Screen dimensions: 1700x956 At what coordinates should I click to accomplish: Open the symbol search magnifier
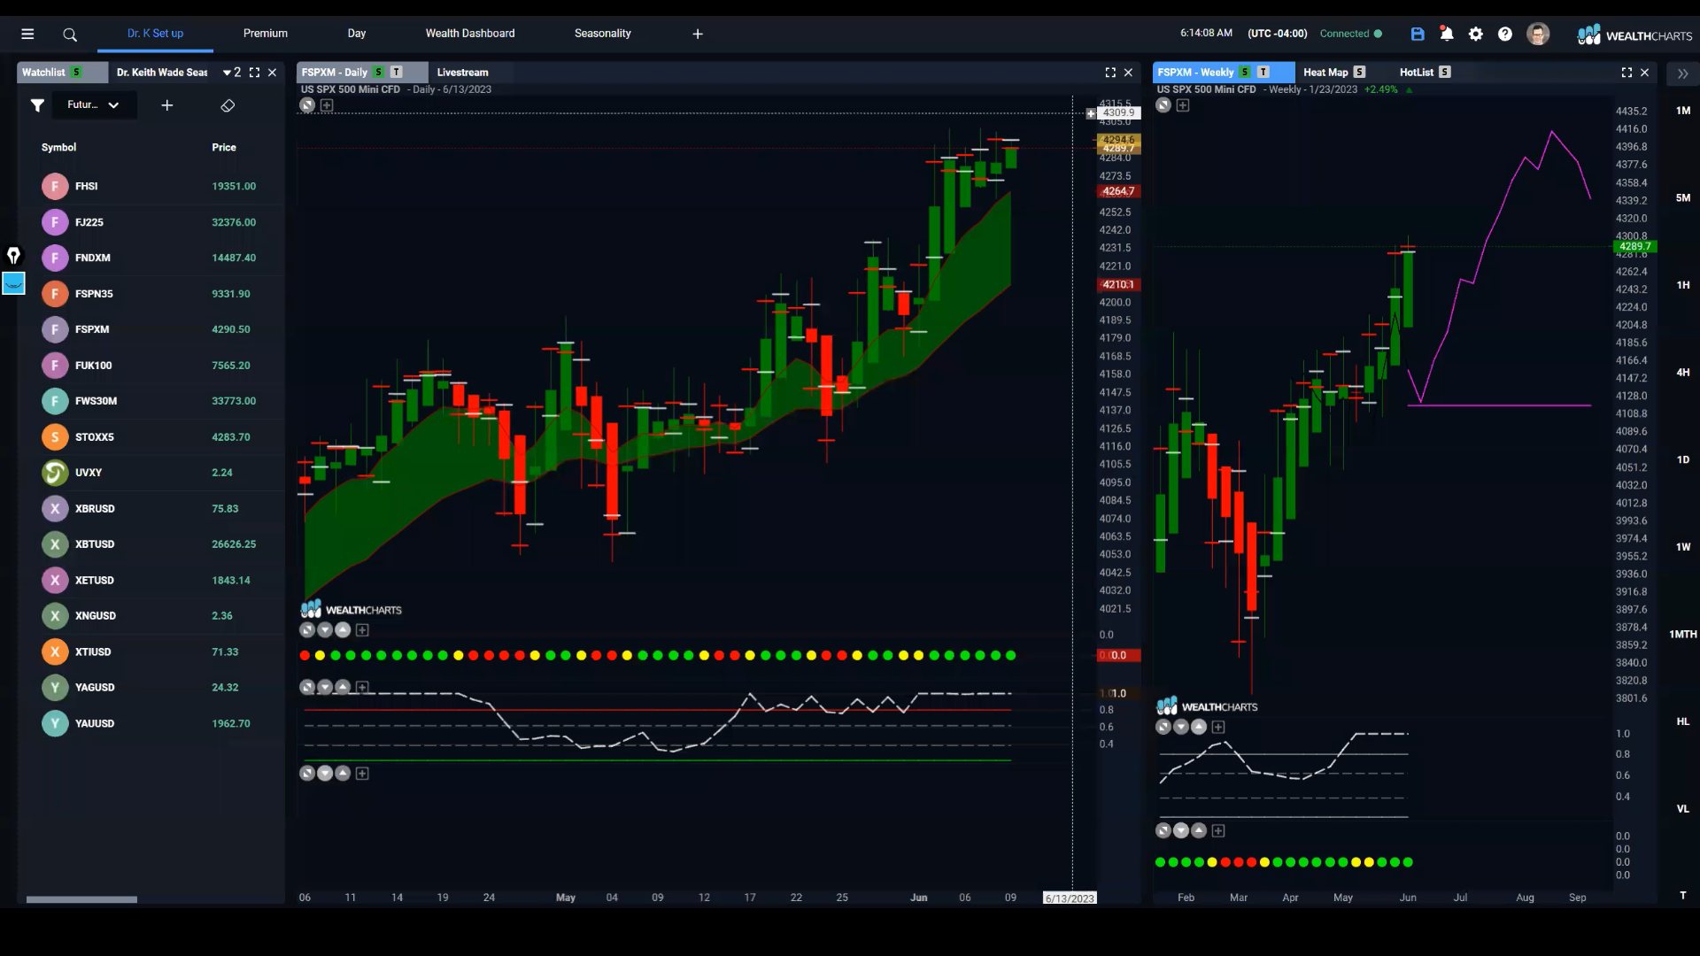click(70, 35)
